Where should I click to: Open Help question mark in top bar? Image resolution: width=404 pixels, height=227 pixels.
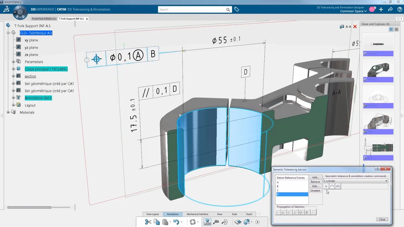[400, 10]
